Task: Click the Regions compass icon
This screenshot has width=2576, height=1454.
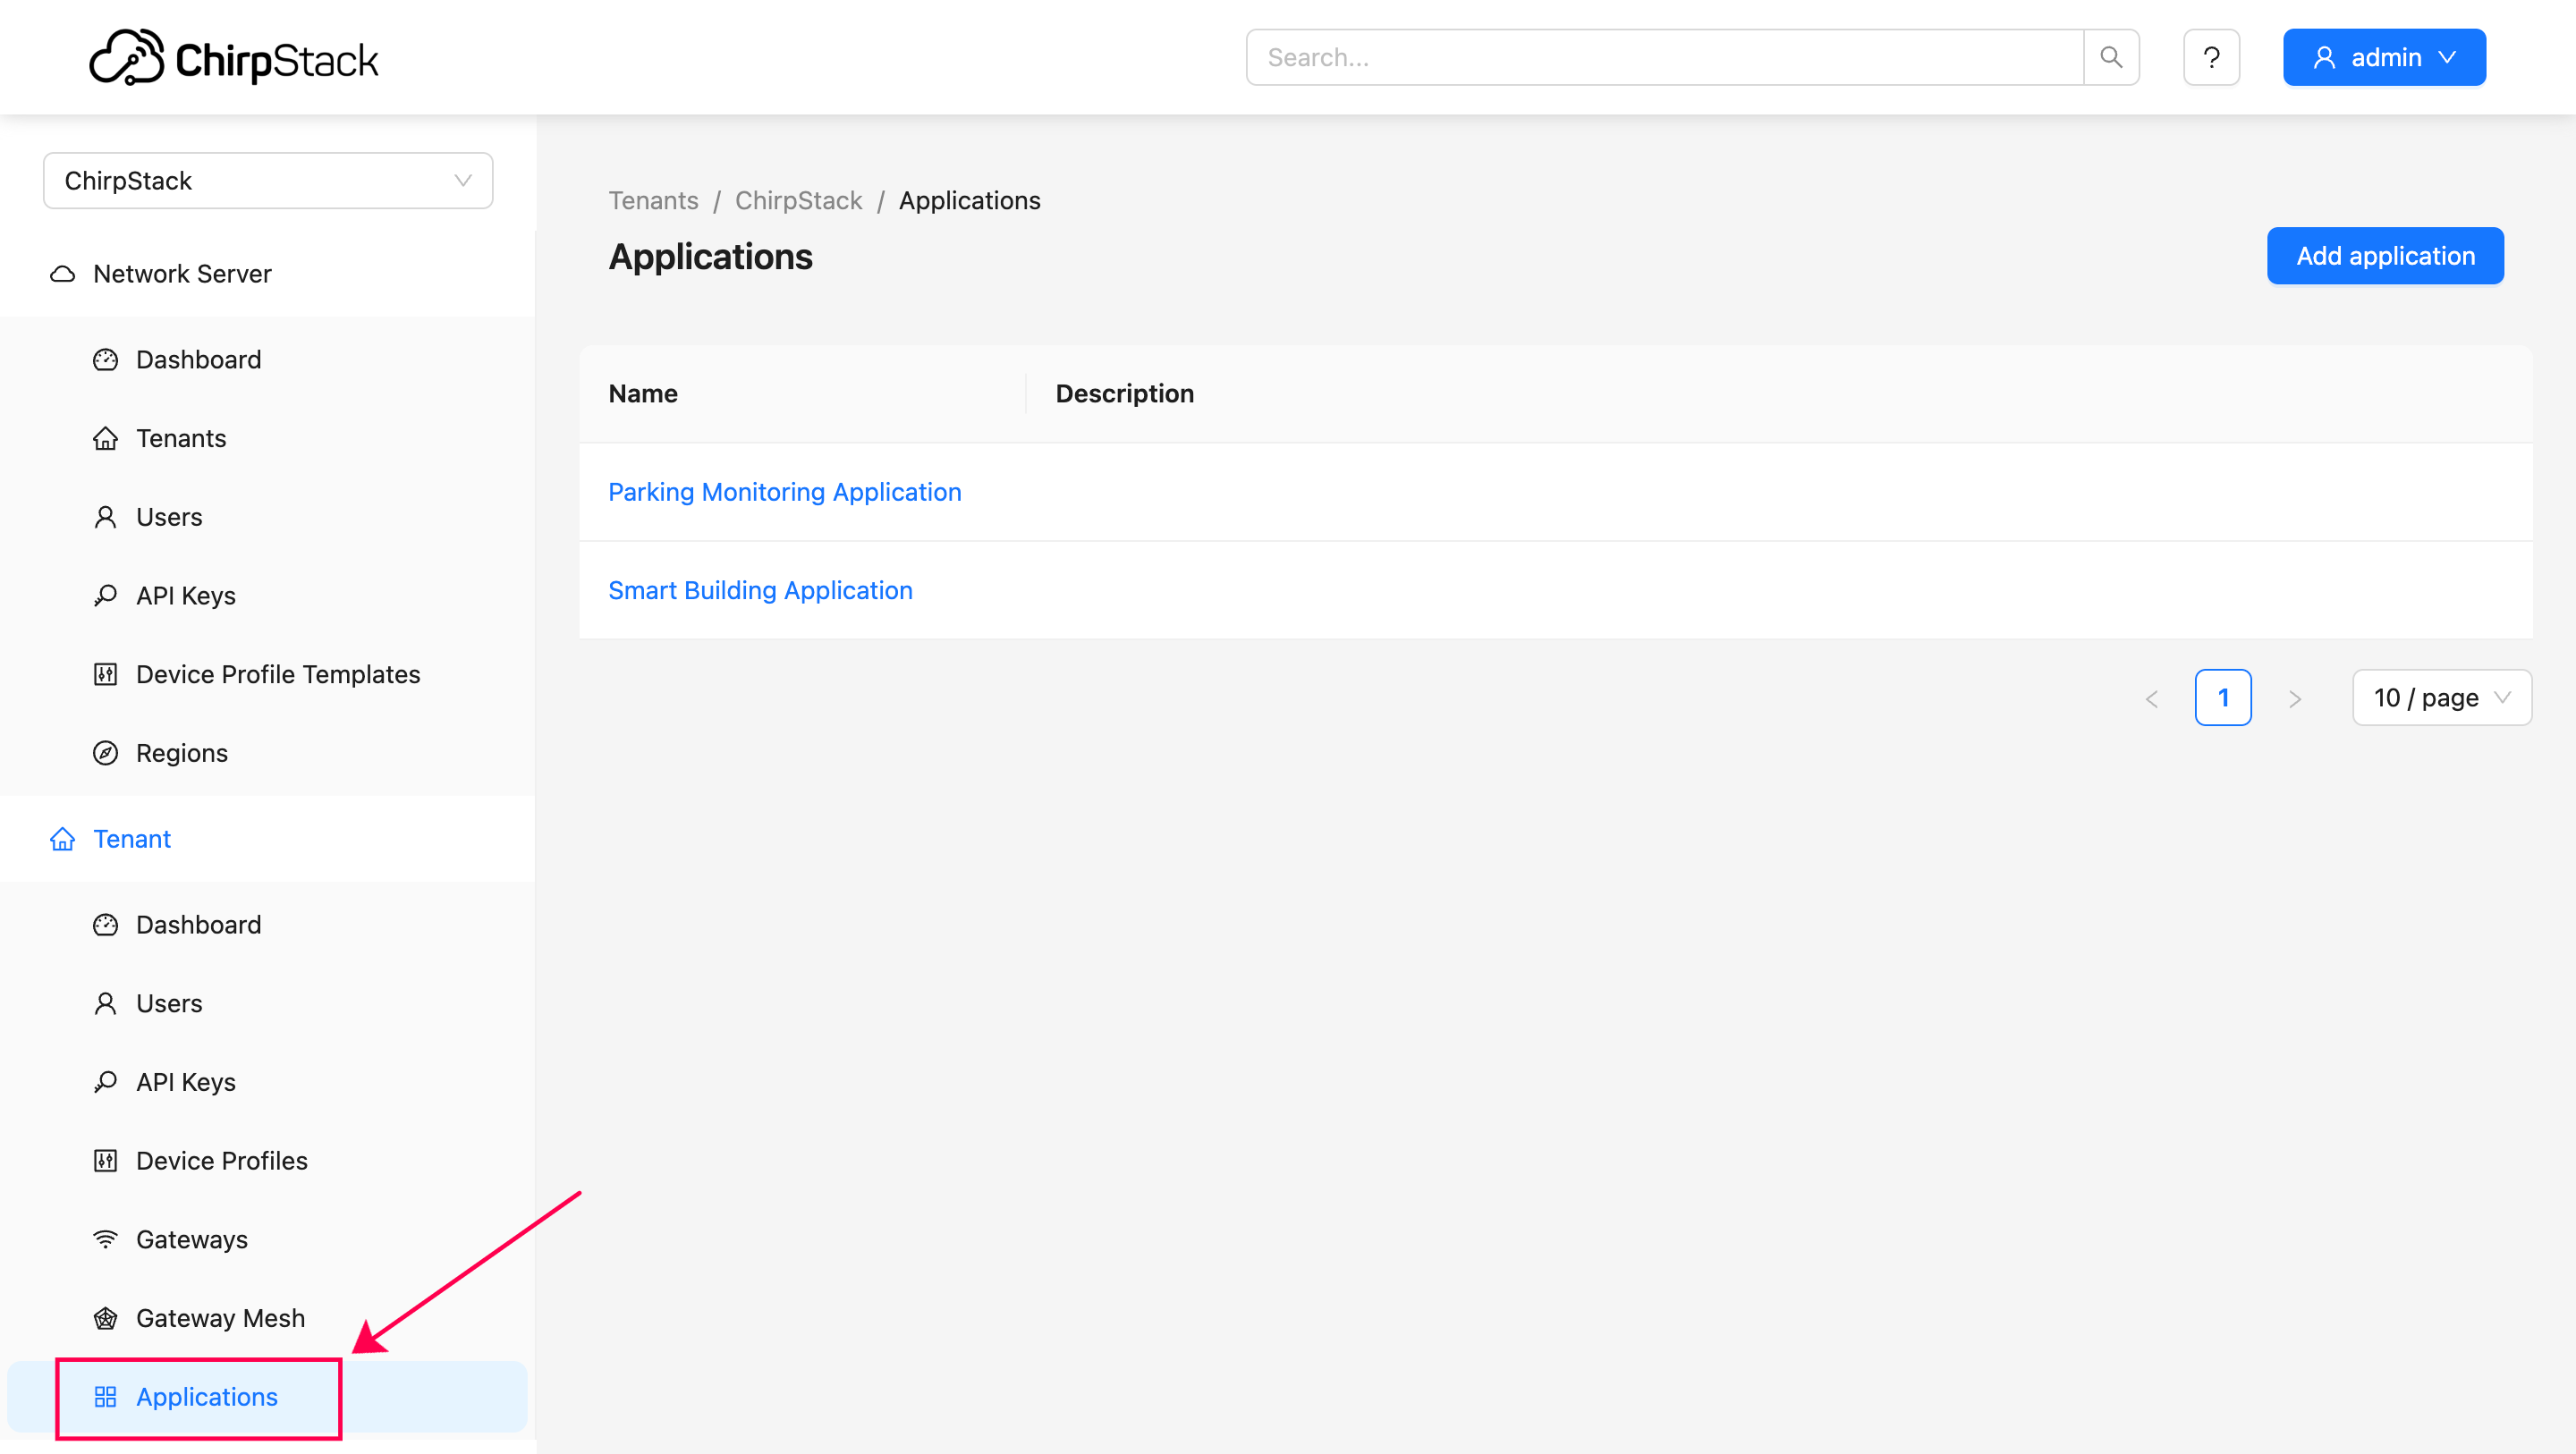Action: tap(105, 753)
